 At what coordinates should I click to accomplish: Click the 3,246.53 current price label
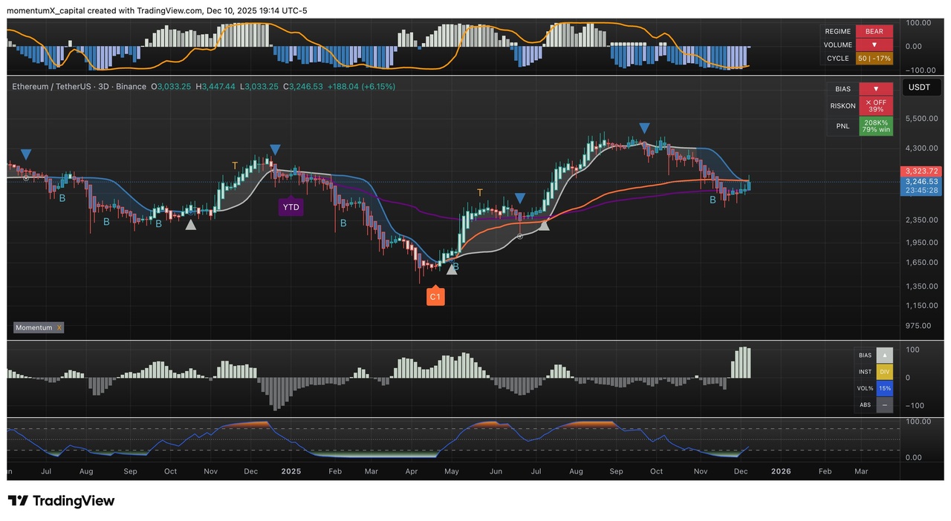(921, 182)
